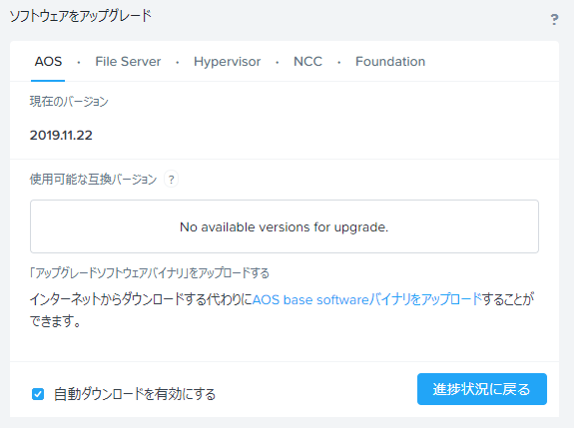574x428 pixels.
Task: Click the question mark icon beside 使用可能な互換バージョン
Action: (171, 180)
